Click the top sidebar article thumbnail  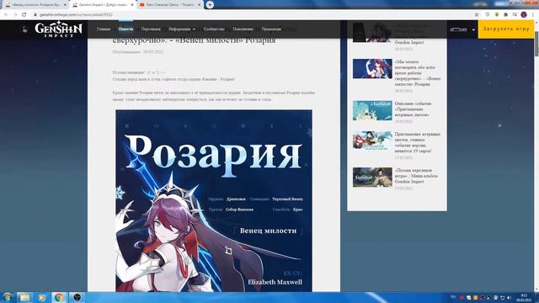pyautogui.click(x=372, y=32)
